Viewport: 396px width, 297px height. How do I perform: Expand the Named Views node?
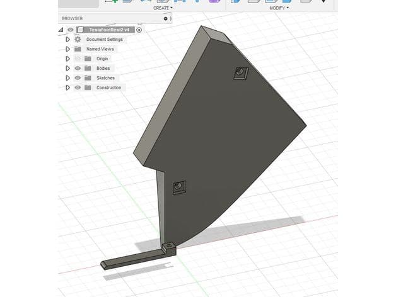click(x=67, y=49)
